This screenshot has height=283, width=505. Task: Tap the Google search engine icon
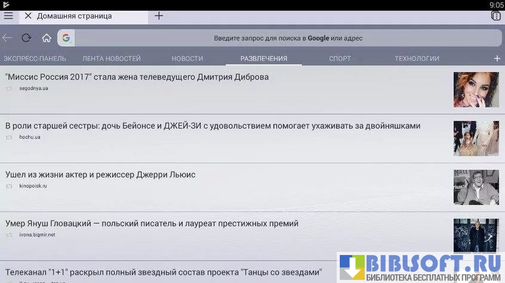coord(65,38)
